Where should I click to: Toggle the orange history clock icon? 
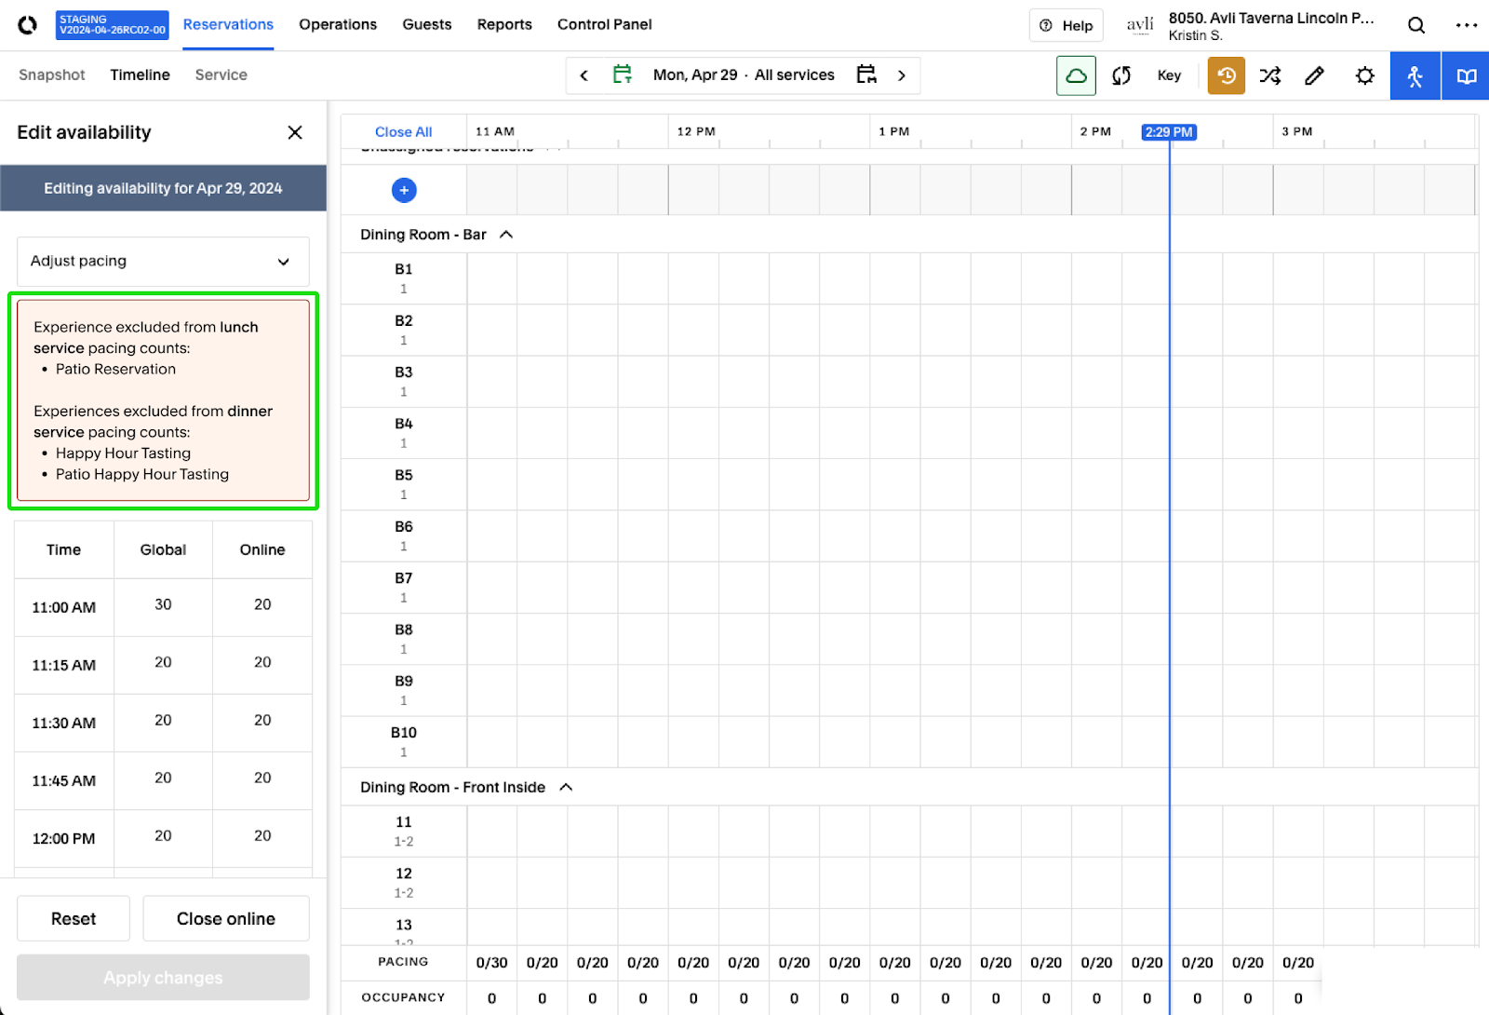tap(1227, 75)
